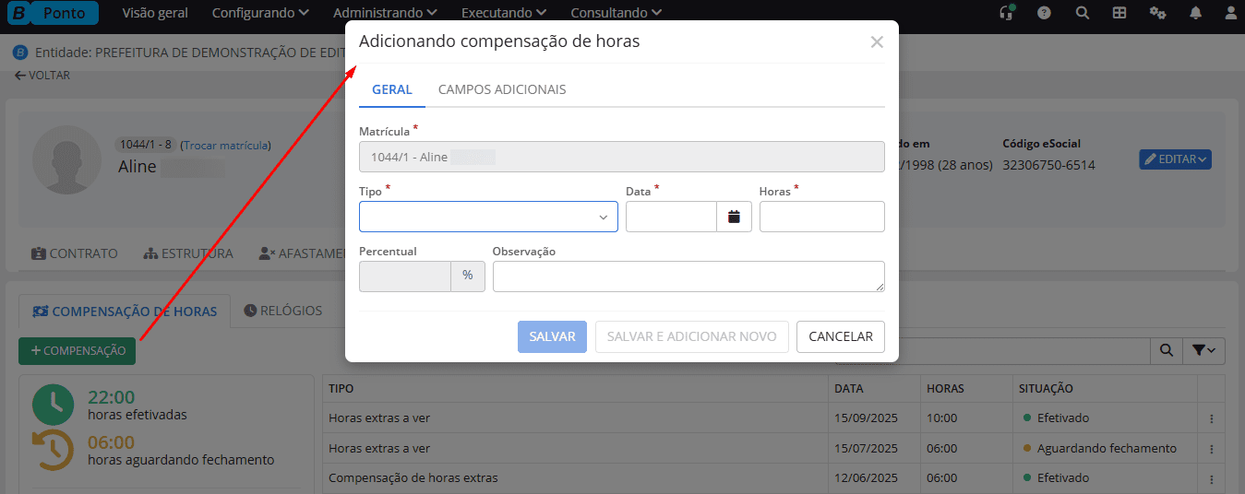Viewport: 1245px width, 494px height.
Task: Focus the Data input field
Action: pyautogui.click(x=671, y=217)
